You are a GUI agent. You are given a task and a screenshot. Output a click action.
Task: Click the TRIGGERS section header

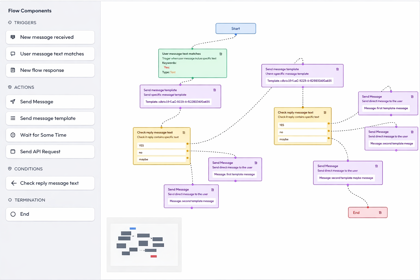point(25,23)
